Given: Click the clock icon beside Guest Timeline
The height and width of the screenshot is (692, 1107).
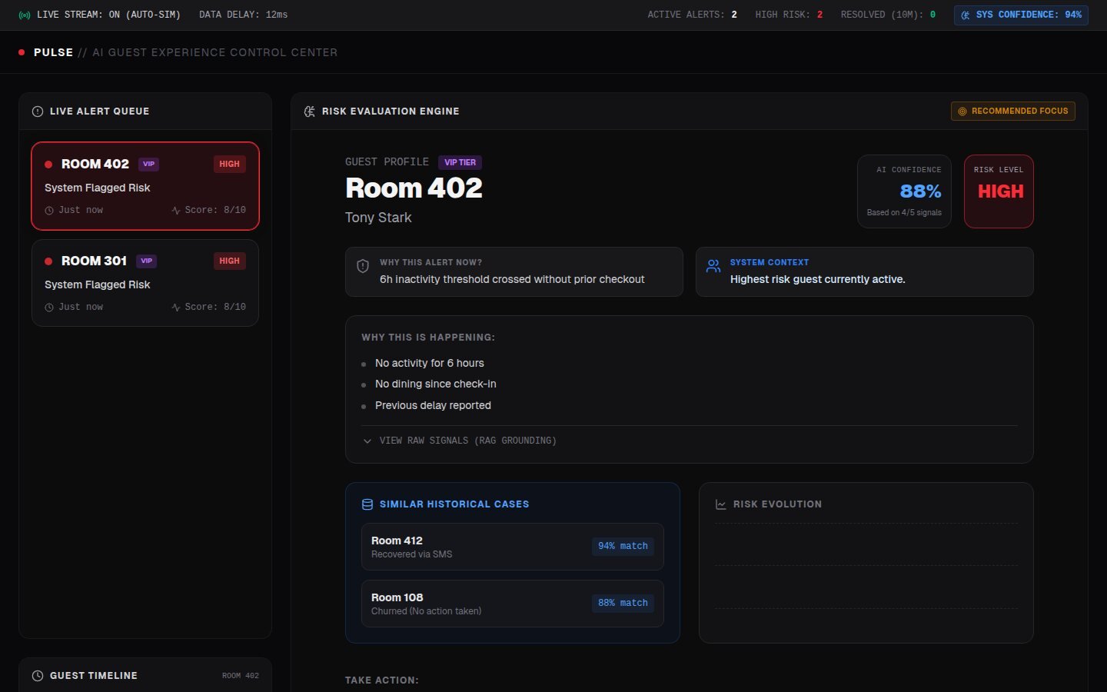Looking at the screenshot, I should pyautogui.click(x=38, y=676).
